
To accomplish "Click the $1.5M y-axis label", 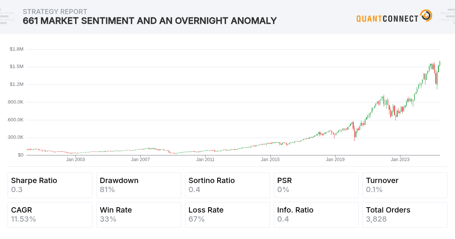I will coord(17,67).
